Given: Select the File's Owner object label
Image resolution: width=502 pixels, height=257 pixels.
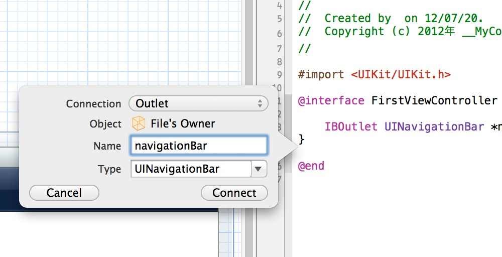Looking at the screenshot, I should [183, 123].
